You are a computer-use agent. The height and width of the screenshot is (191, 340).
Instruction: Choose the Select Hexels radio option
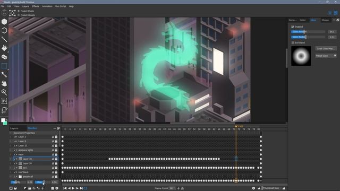19,15
